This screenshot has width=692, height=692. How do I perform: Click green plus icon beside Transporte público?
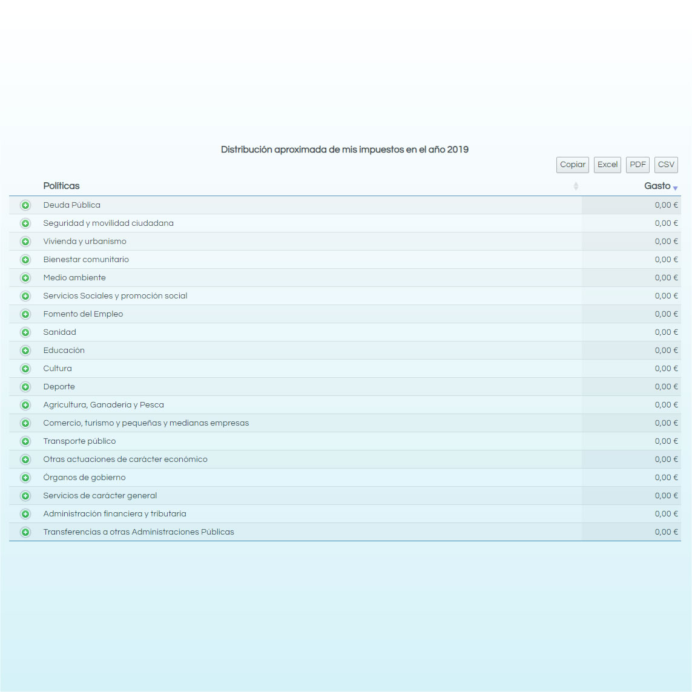(25, 441)
